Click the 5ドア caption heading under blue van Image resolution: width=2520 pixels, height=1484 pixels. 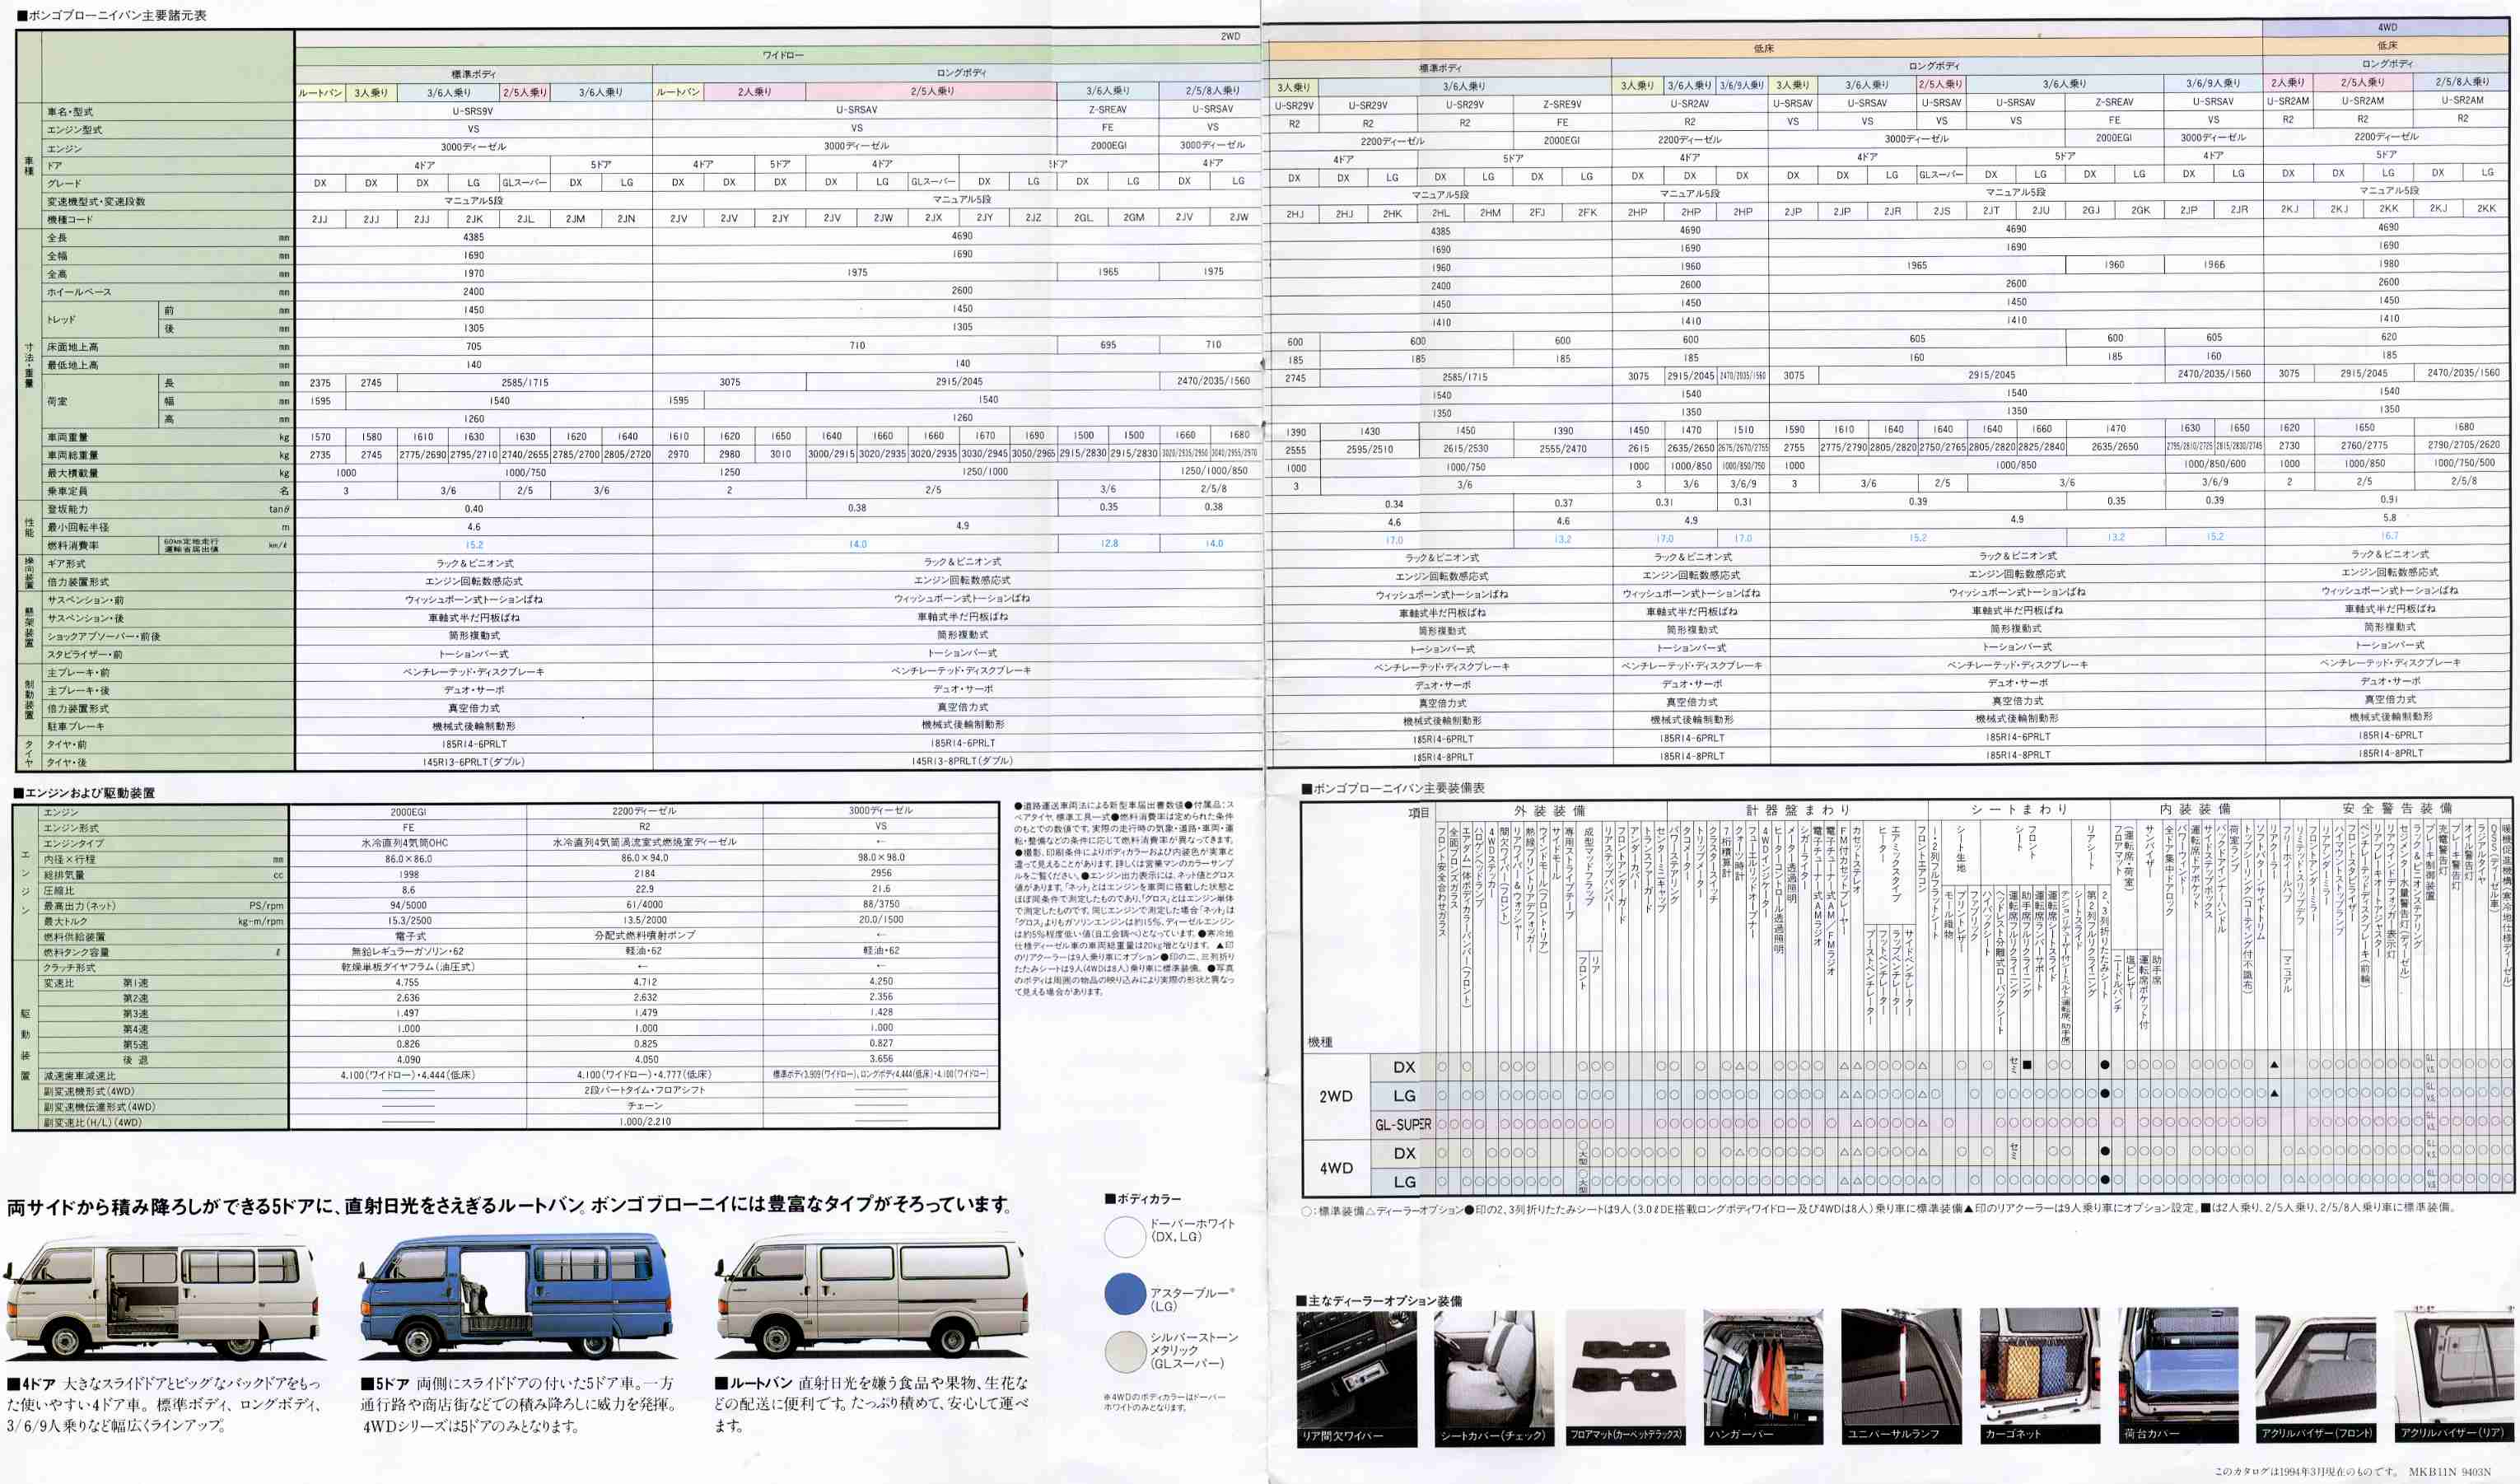[386, 1384]
